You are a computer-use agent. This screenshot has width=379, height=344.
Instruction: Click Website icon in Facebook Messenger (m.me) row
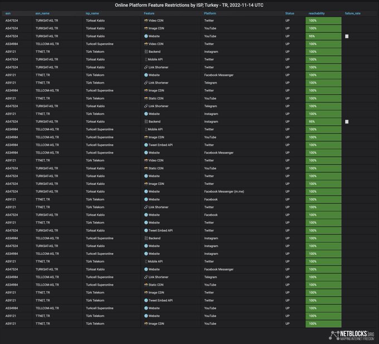[x=146, y=191]
